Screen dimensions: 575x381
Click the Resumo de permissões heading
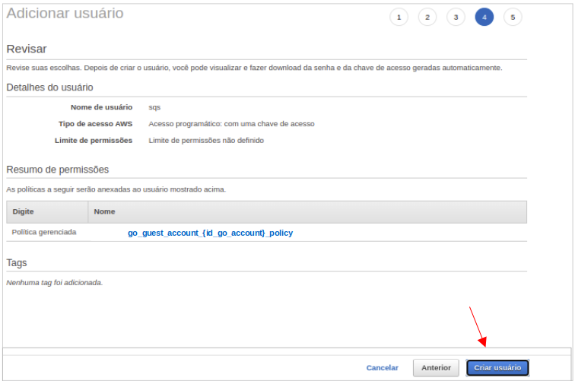pyautogui.click(x=57, y=170)
